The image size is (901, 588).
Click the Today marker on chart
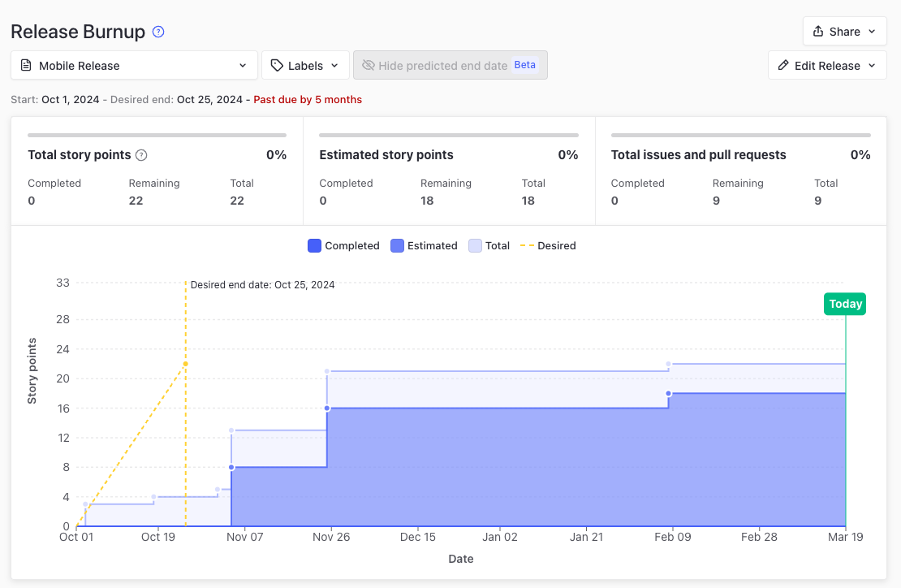(x=845, y=304)
